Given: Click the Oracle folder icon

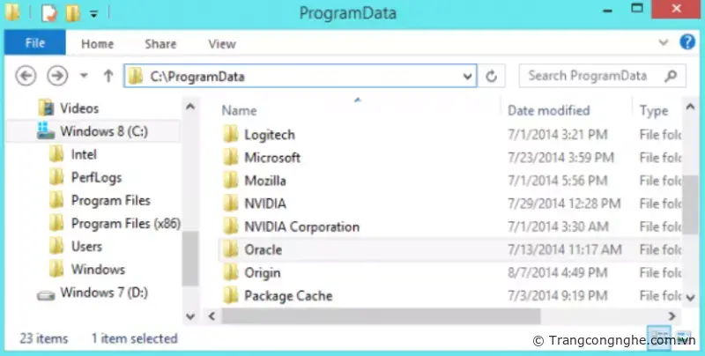Looking at the screenshot, I should click(231, 249).
